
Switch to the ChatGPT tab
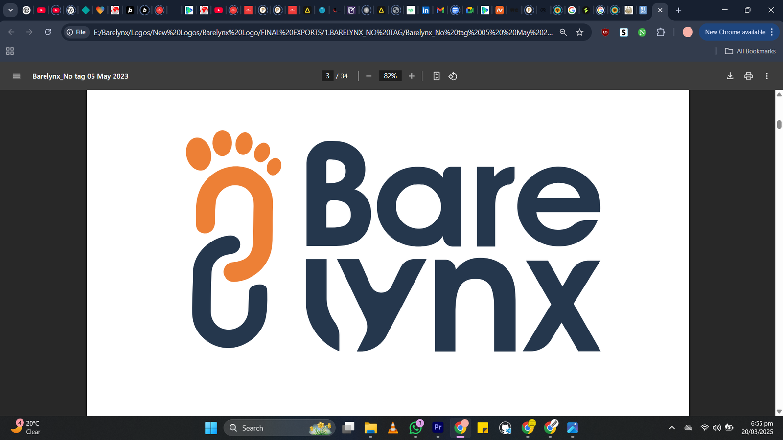(26, 10)
